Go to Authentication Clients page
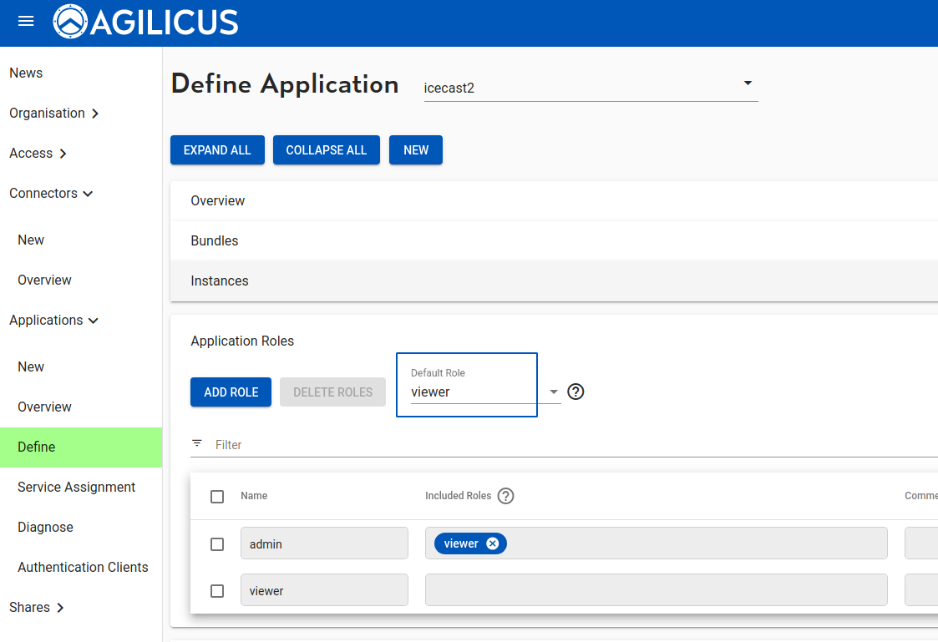 [x=83, y=568]
